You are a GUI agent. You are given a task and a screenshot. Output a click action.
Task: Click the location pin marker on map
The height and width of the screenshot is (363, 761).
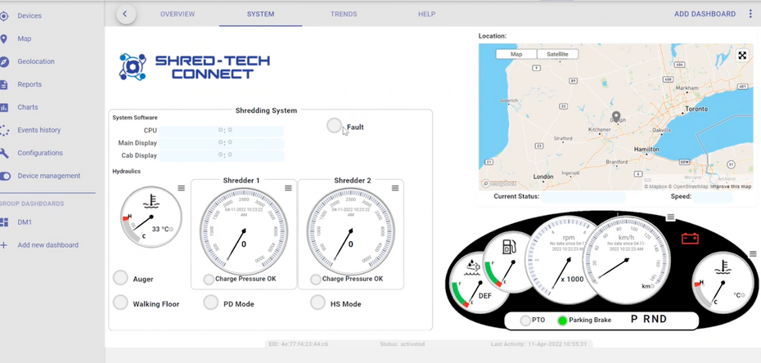coord(616,117)
